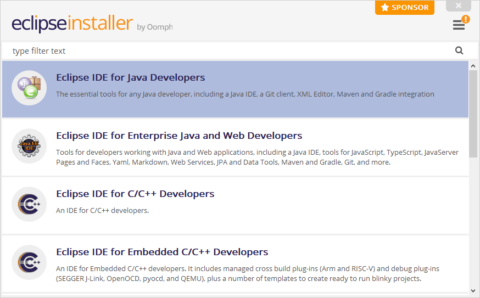The width and height of the screenshot is (480, 298).
Task: Click the star SPONSOR button
Action: click(x=404, y=7)
